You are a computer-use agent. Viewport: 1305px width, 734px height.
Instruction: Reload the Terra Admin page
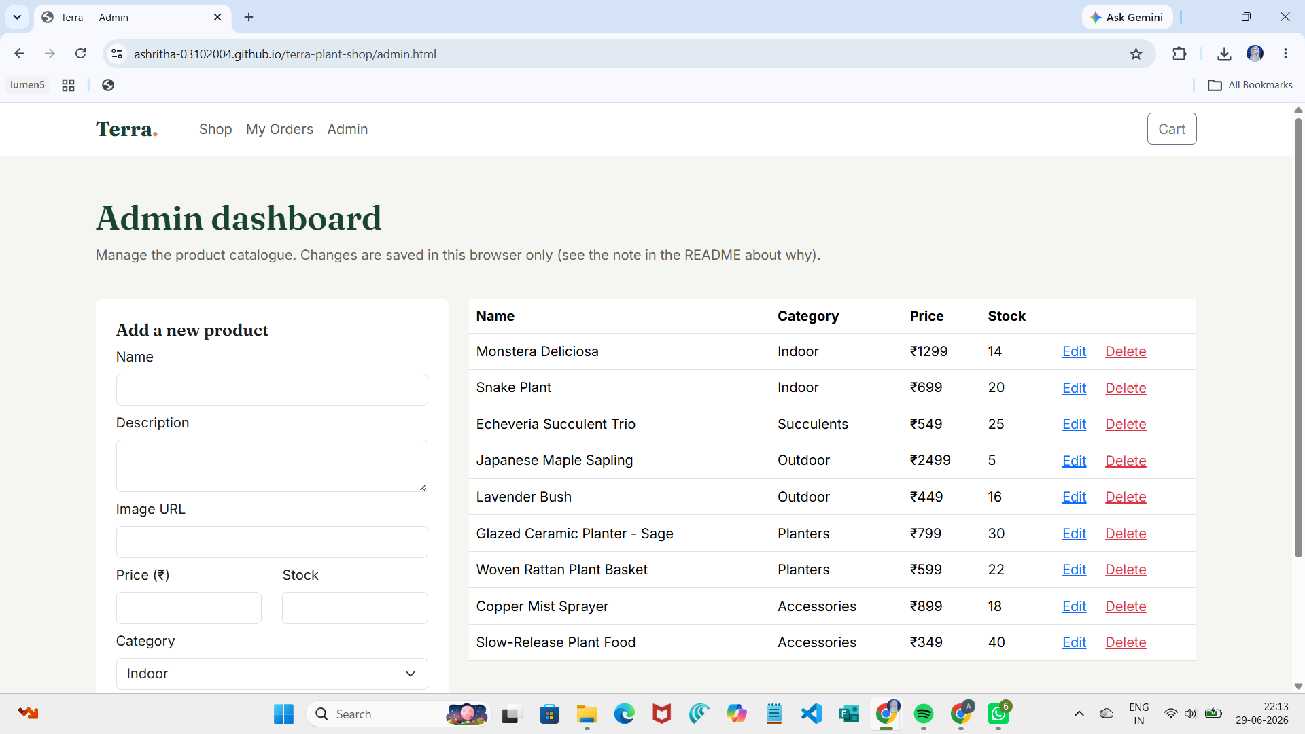(x=80, y=54)
